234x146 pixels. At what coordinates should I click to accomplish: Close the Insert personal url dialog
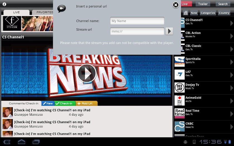(176, 5)
